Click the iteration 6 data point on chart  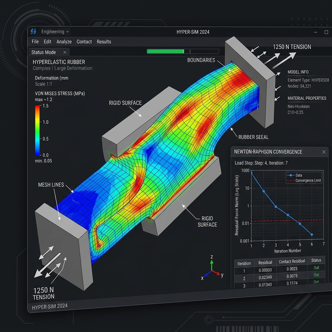coord(312,234)
